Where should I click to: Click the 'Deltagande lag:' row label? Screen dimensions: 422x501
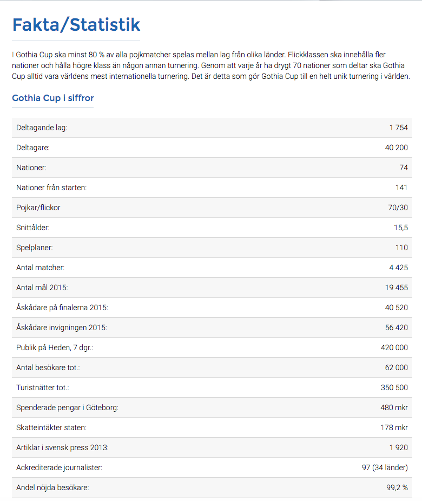point(42,128)
